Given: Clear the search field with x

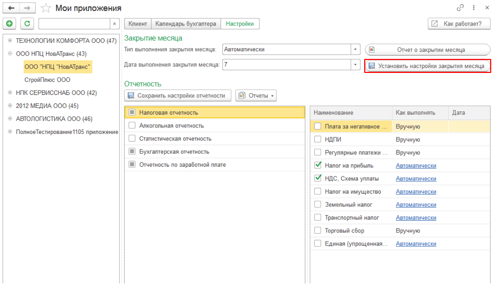Looking at the screenshot, I should point(114,24).
